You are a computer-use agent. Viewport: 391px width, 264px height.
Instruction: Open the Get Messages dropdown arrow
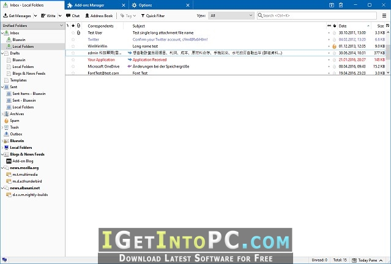35,16
